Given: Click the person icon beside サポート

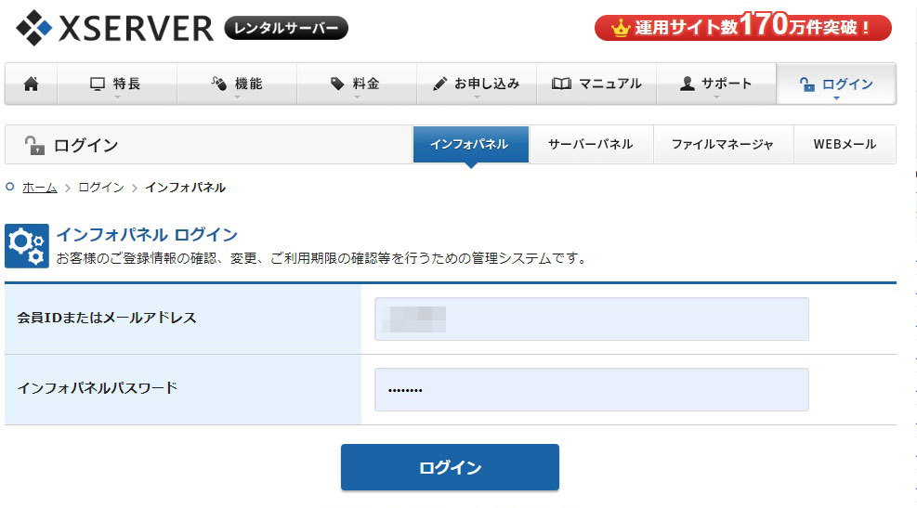Looking at the screenshot, I should coord(688,84).
